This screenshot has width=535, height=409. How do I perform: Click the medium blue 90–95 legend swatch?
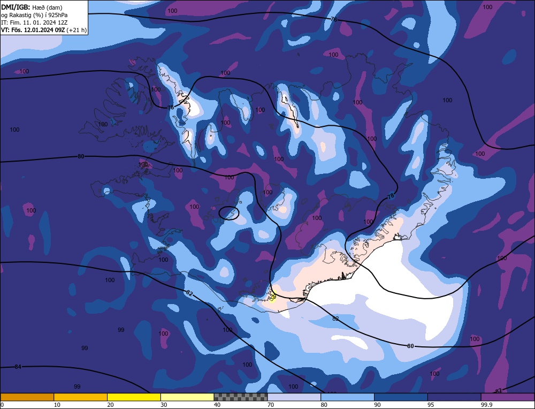(x=401, y=397)
